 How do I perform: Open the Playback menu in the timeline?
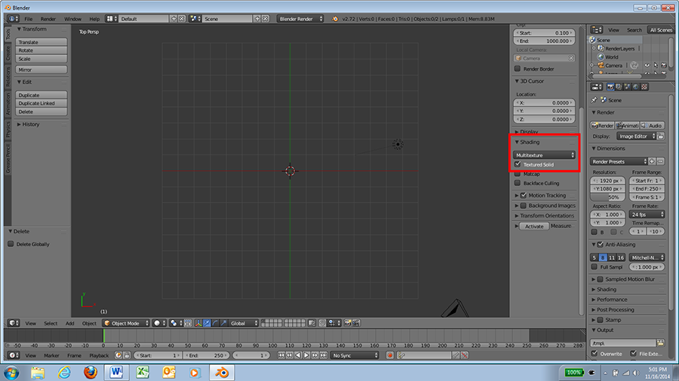tap(99, 355)
